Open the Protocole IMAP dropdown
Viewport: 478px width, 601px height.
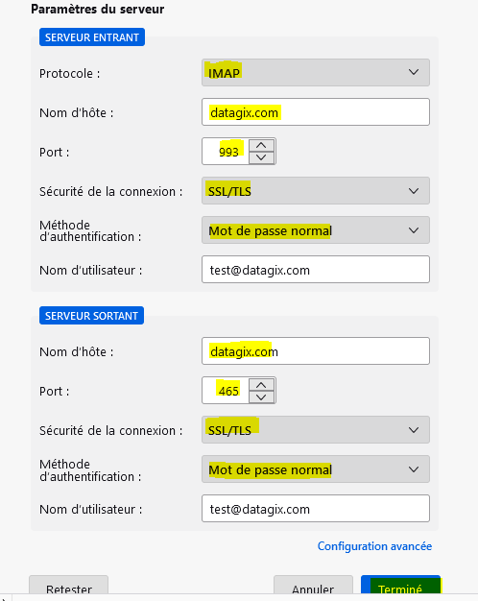[x=316, y=72]
